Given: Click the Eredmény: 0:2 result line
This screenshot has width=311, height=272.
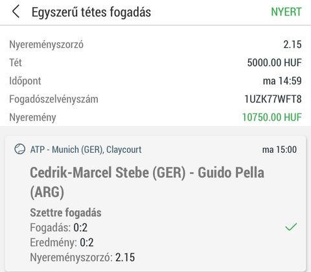Looking at the screenshot, I should pos(62,242).
